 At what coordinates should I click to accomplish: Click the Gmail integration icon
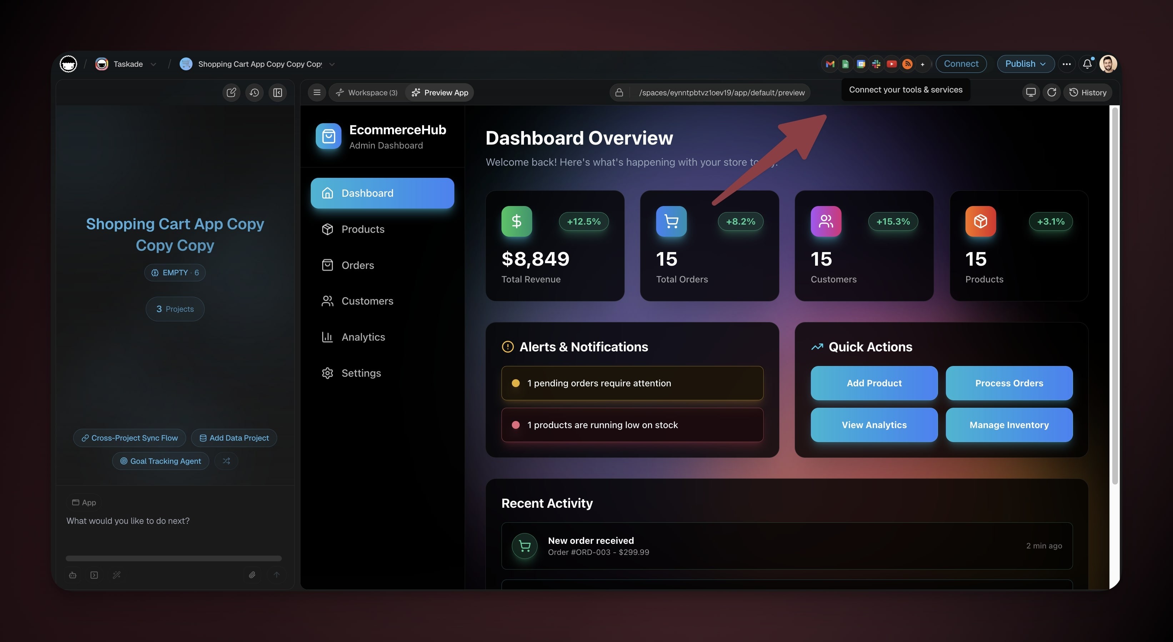(830, 64)
